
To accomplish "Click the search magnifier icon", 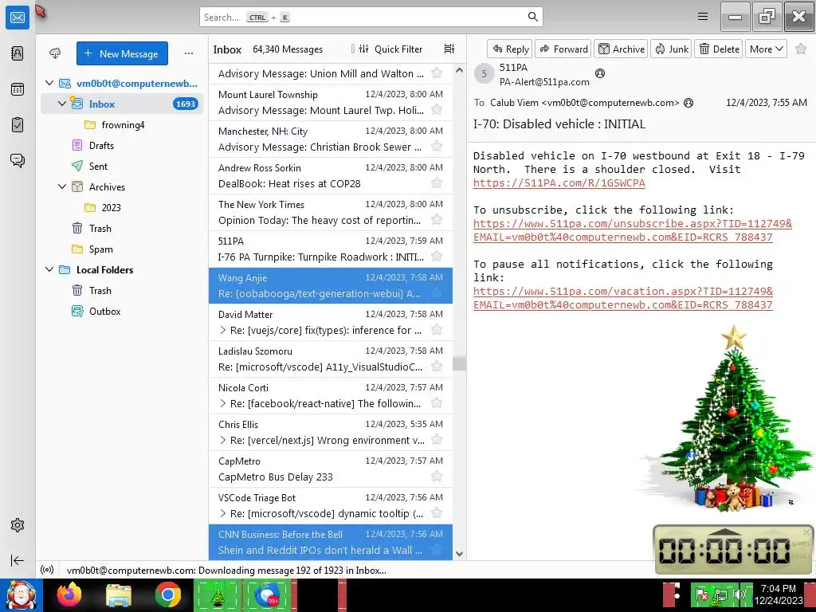I will pyautogui.click(x=532, y=17).
